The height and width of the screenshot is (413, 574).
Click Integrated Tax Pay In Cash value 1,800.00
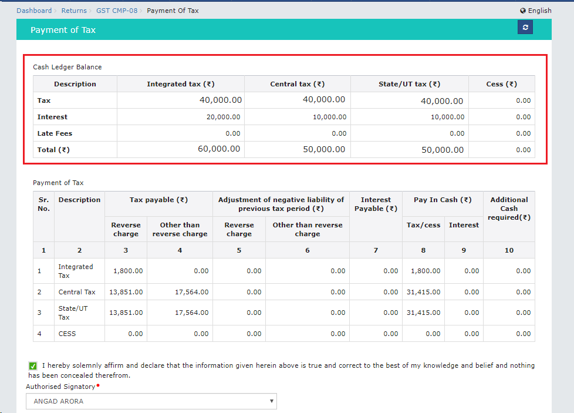(426, 271)
